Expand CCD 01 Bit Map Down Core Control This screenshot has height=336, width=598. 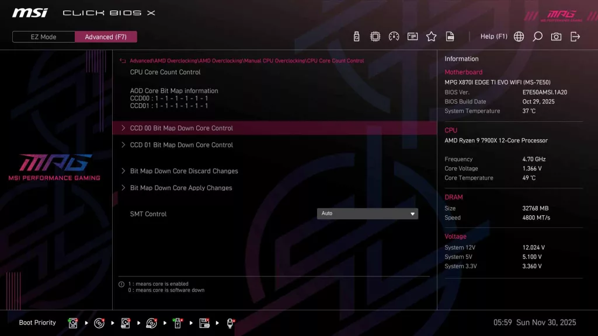coord(181,145)
